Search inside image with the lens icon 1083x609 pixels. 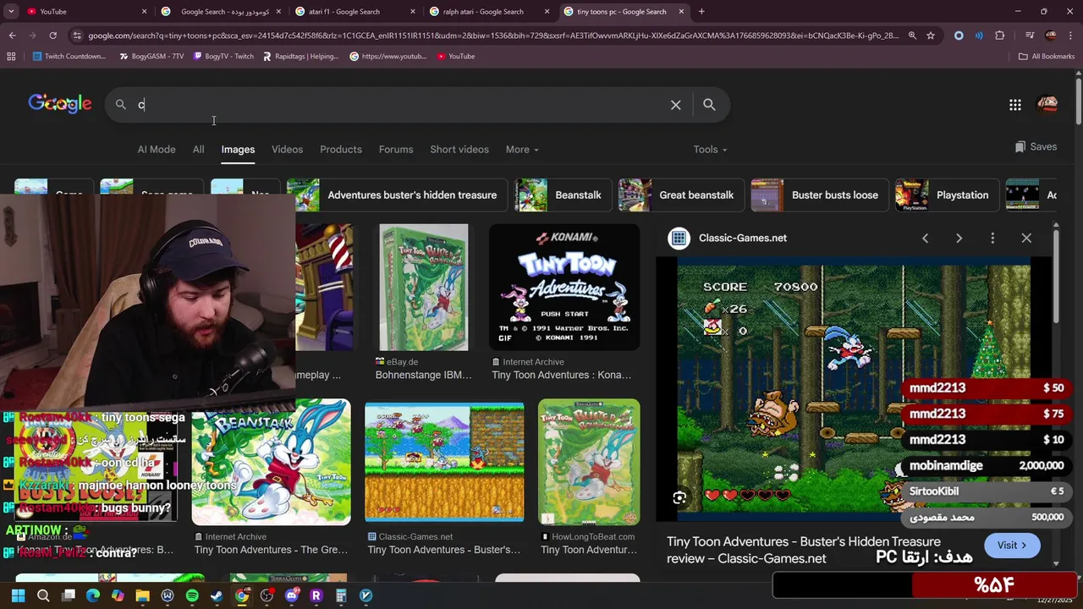(679, 498)
